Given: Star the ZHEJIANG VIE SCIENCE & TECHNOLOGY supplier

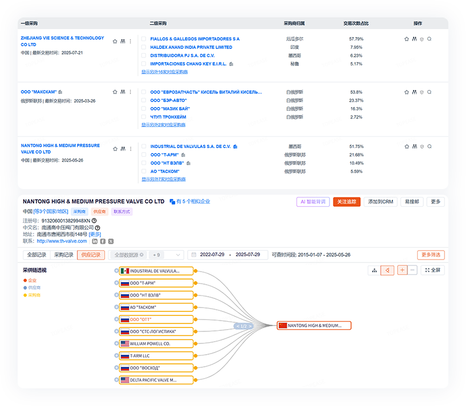Looking at the screenshot, I should click(115, 42).
